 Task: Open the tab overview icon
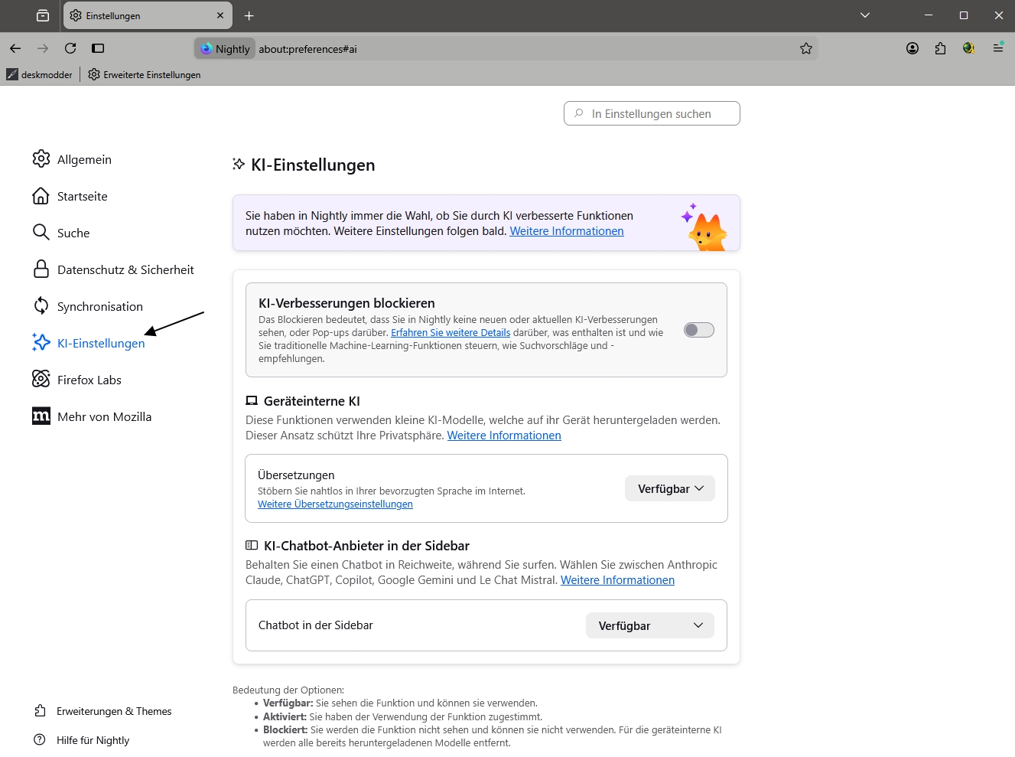(x=43, y=15)
